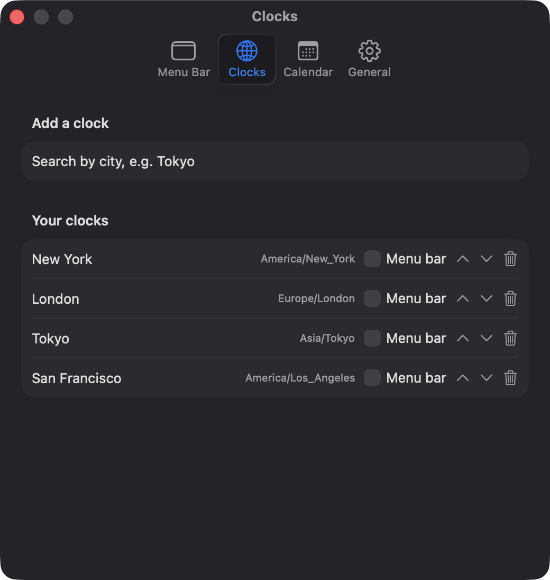Click Europe/London timezone label
550x580 pixels.
click(316, 298)
